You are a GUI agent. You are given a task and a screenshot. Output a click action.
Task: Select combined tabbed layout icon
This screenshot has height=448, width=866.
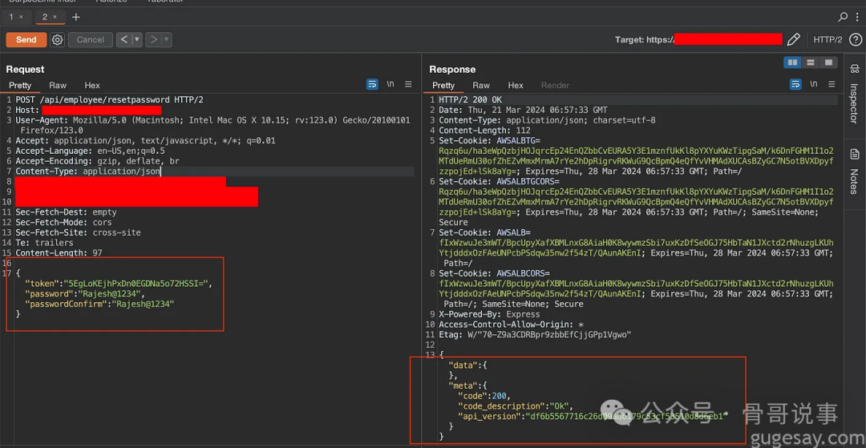tap(828, 63)
